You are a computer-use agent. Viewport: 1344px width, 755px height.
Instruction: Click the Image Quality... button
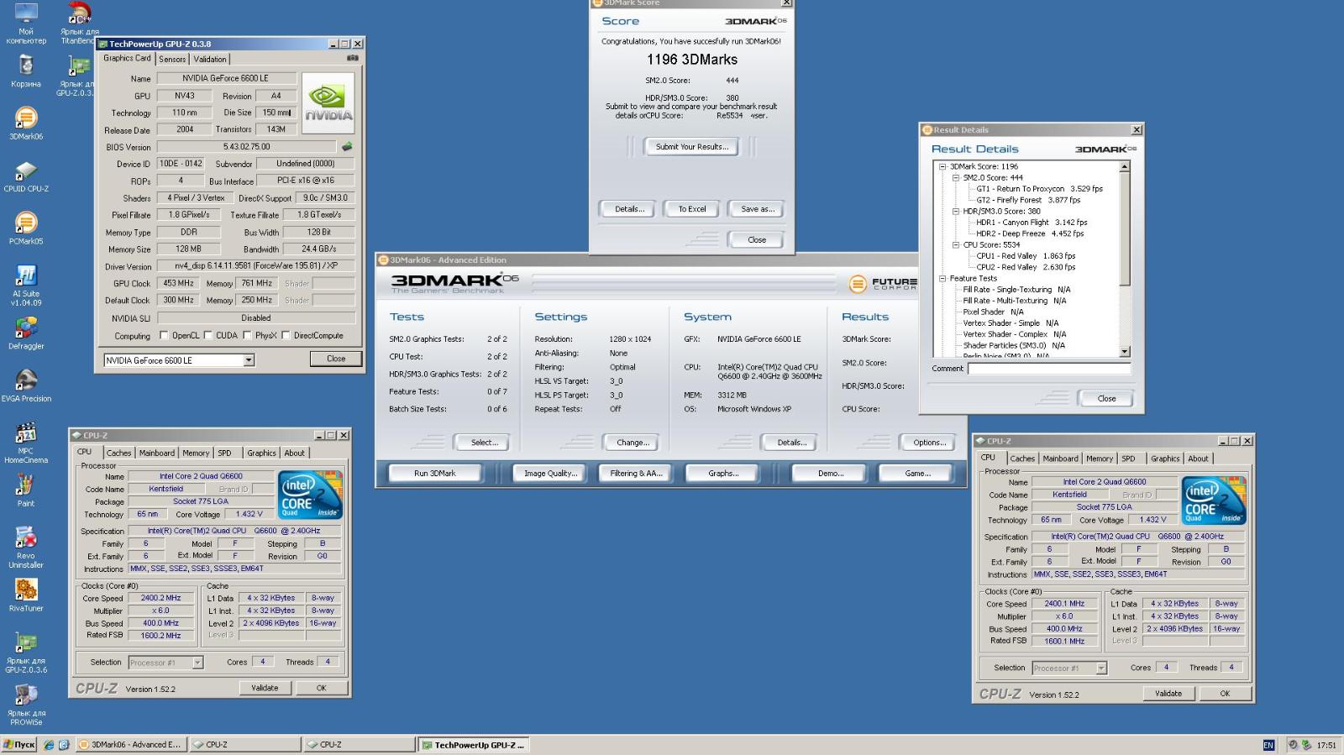(550, 474)
